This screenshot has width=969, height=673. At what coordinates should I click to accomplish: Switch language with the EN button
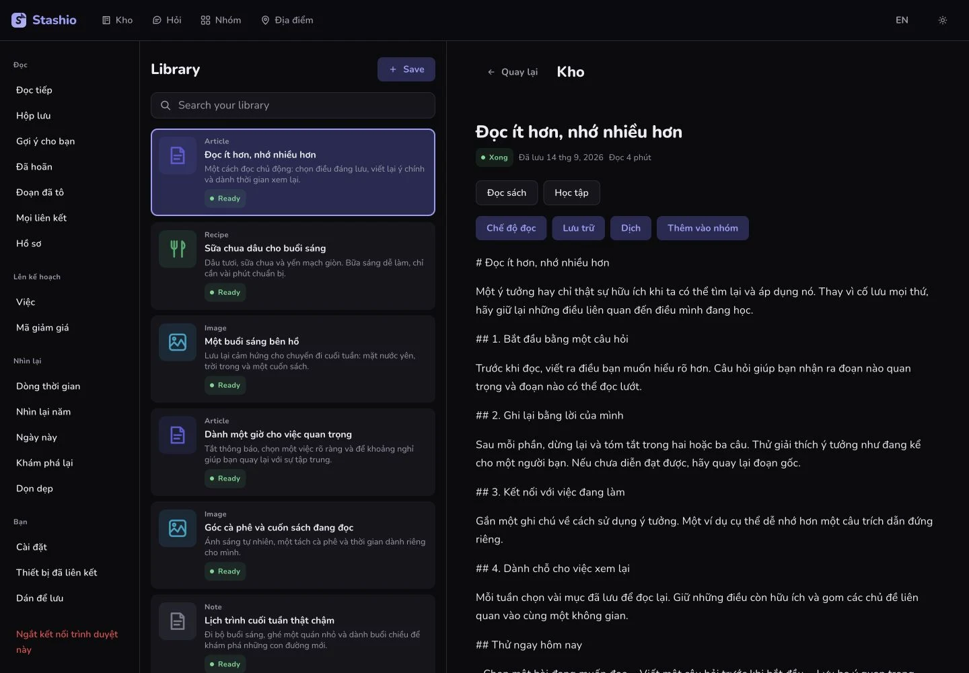click(x=902, y=20)
